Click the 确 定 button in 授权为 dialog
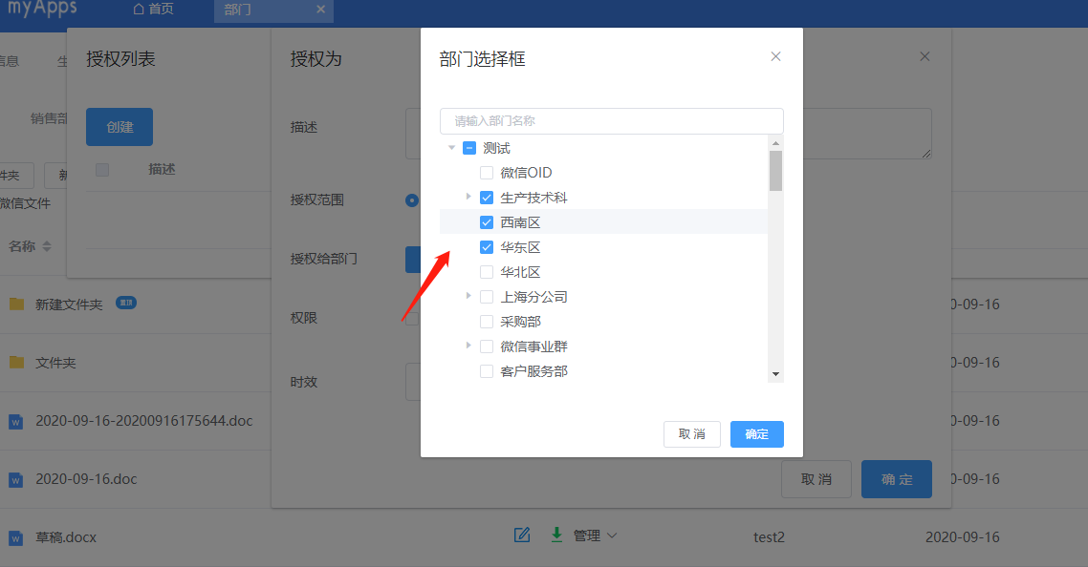The image size is (1088, 567). pyautogui.click(x=897, y=479)
